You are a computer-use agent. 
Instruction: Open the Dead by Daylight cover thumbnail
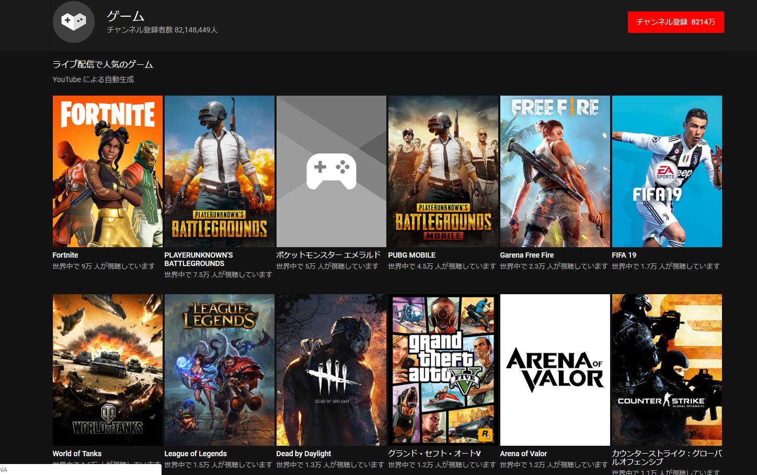click(331, 370)
